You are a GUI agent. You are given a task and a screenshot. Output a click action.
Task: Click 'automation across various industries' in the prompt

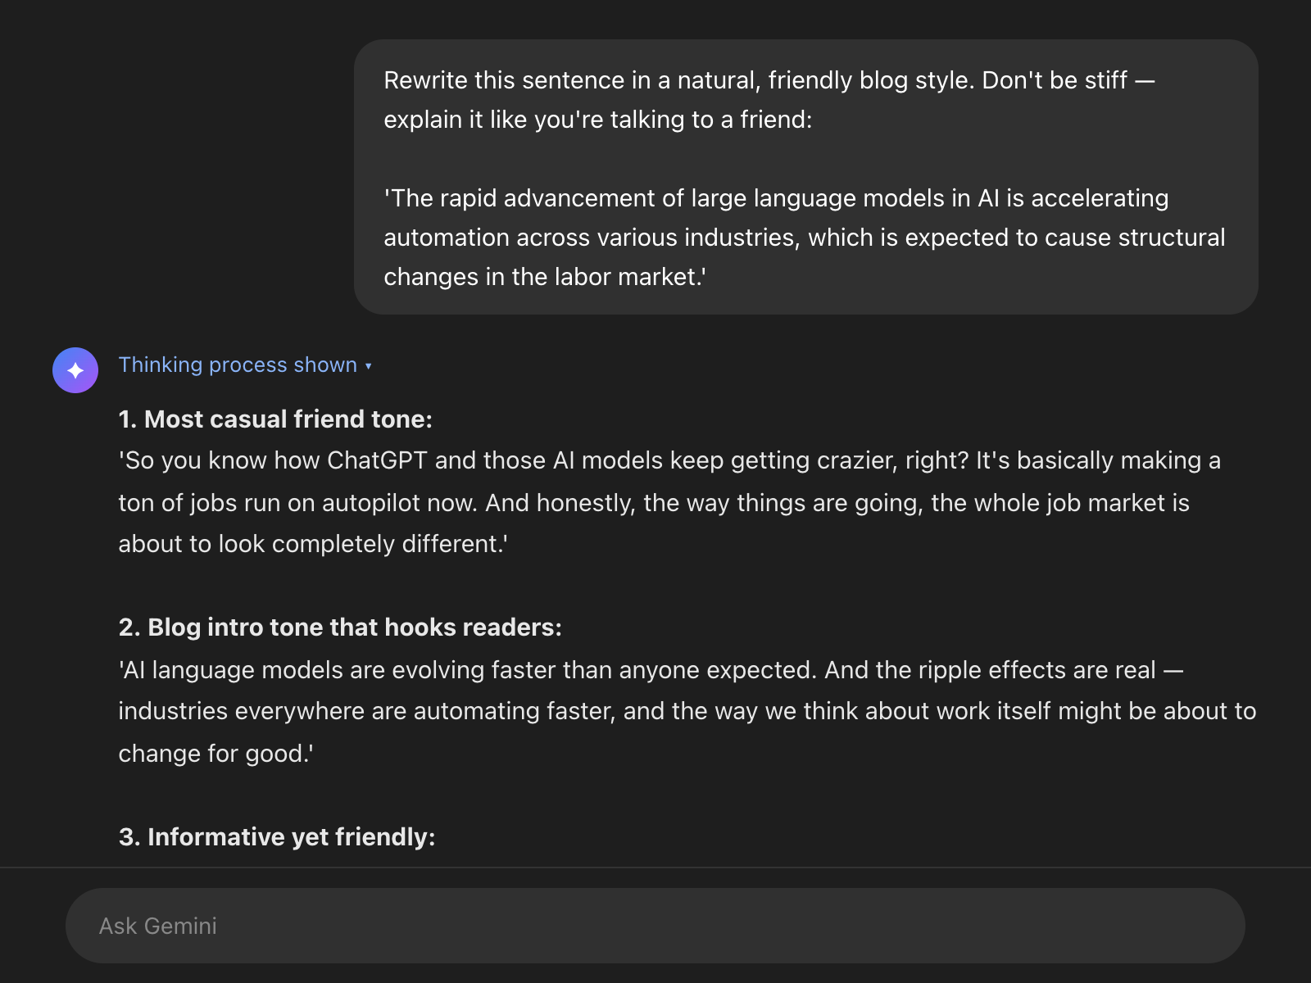(x=590, y=238)
